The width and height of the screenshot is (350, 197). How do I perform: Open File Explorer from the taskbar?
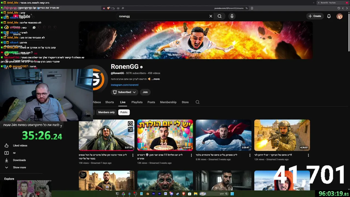point(196,194)
